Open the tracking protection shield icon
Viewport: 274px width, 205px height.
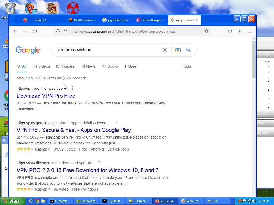click(58, 31)
